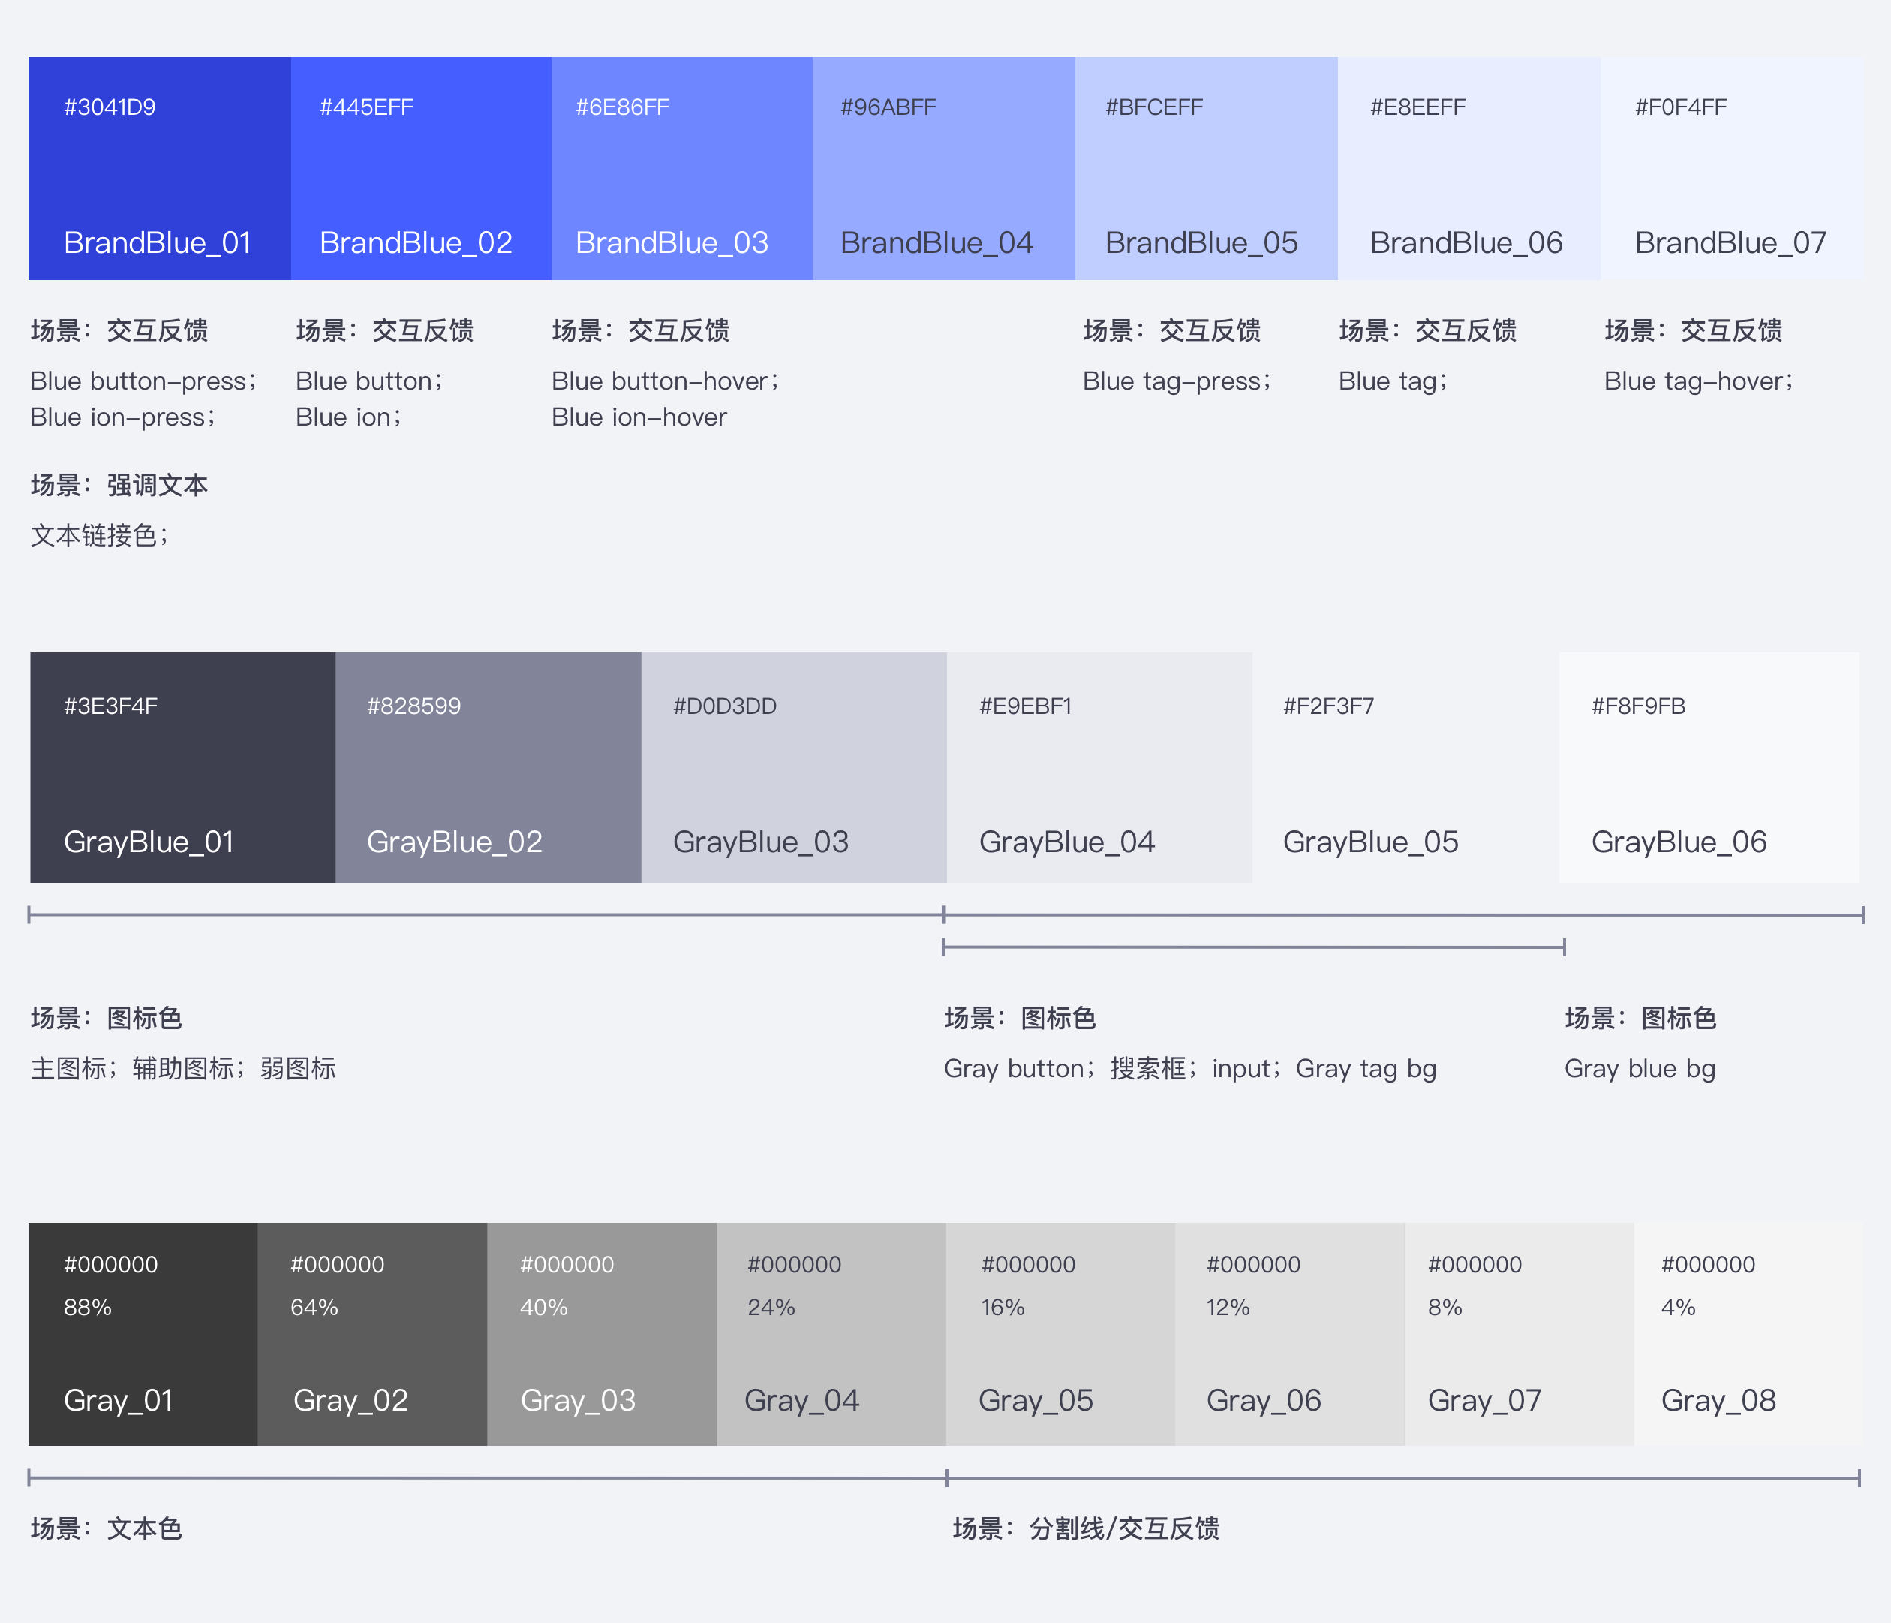Select the BrandBlue_02 #445EFF swatch
Viewport: 1891px width, 1623px height.
coord(422,169)
